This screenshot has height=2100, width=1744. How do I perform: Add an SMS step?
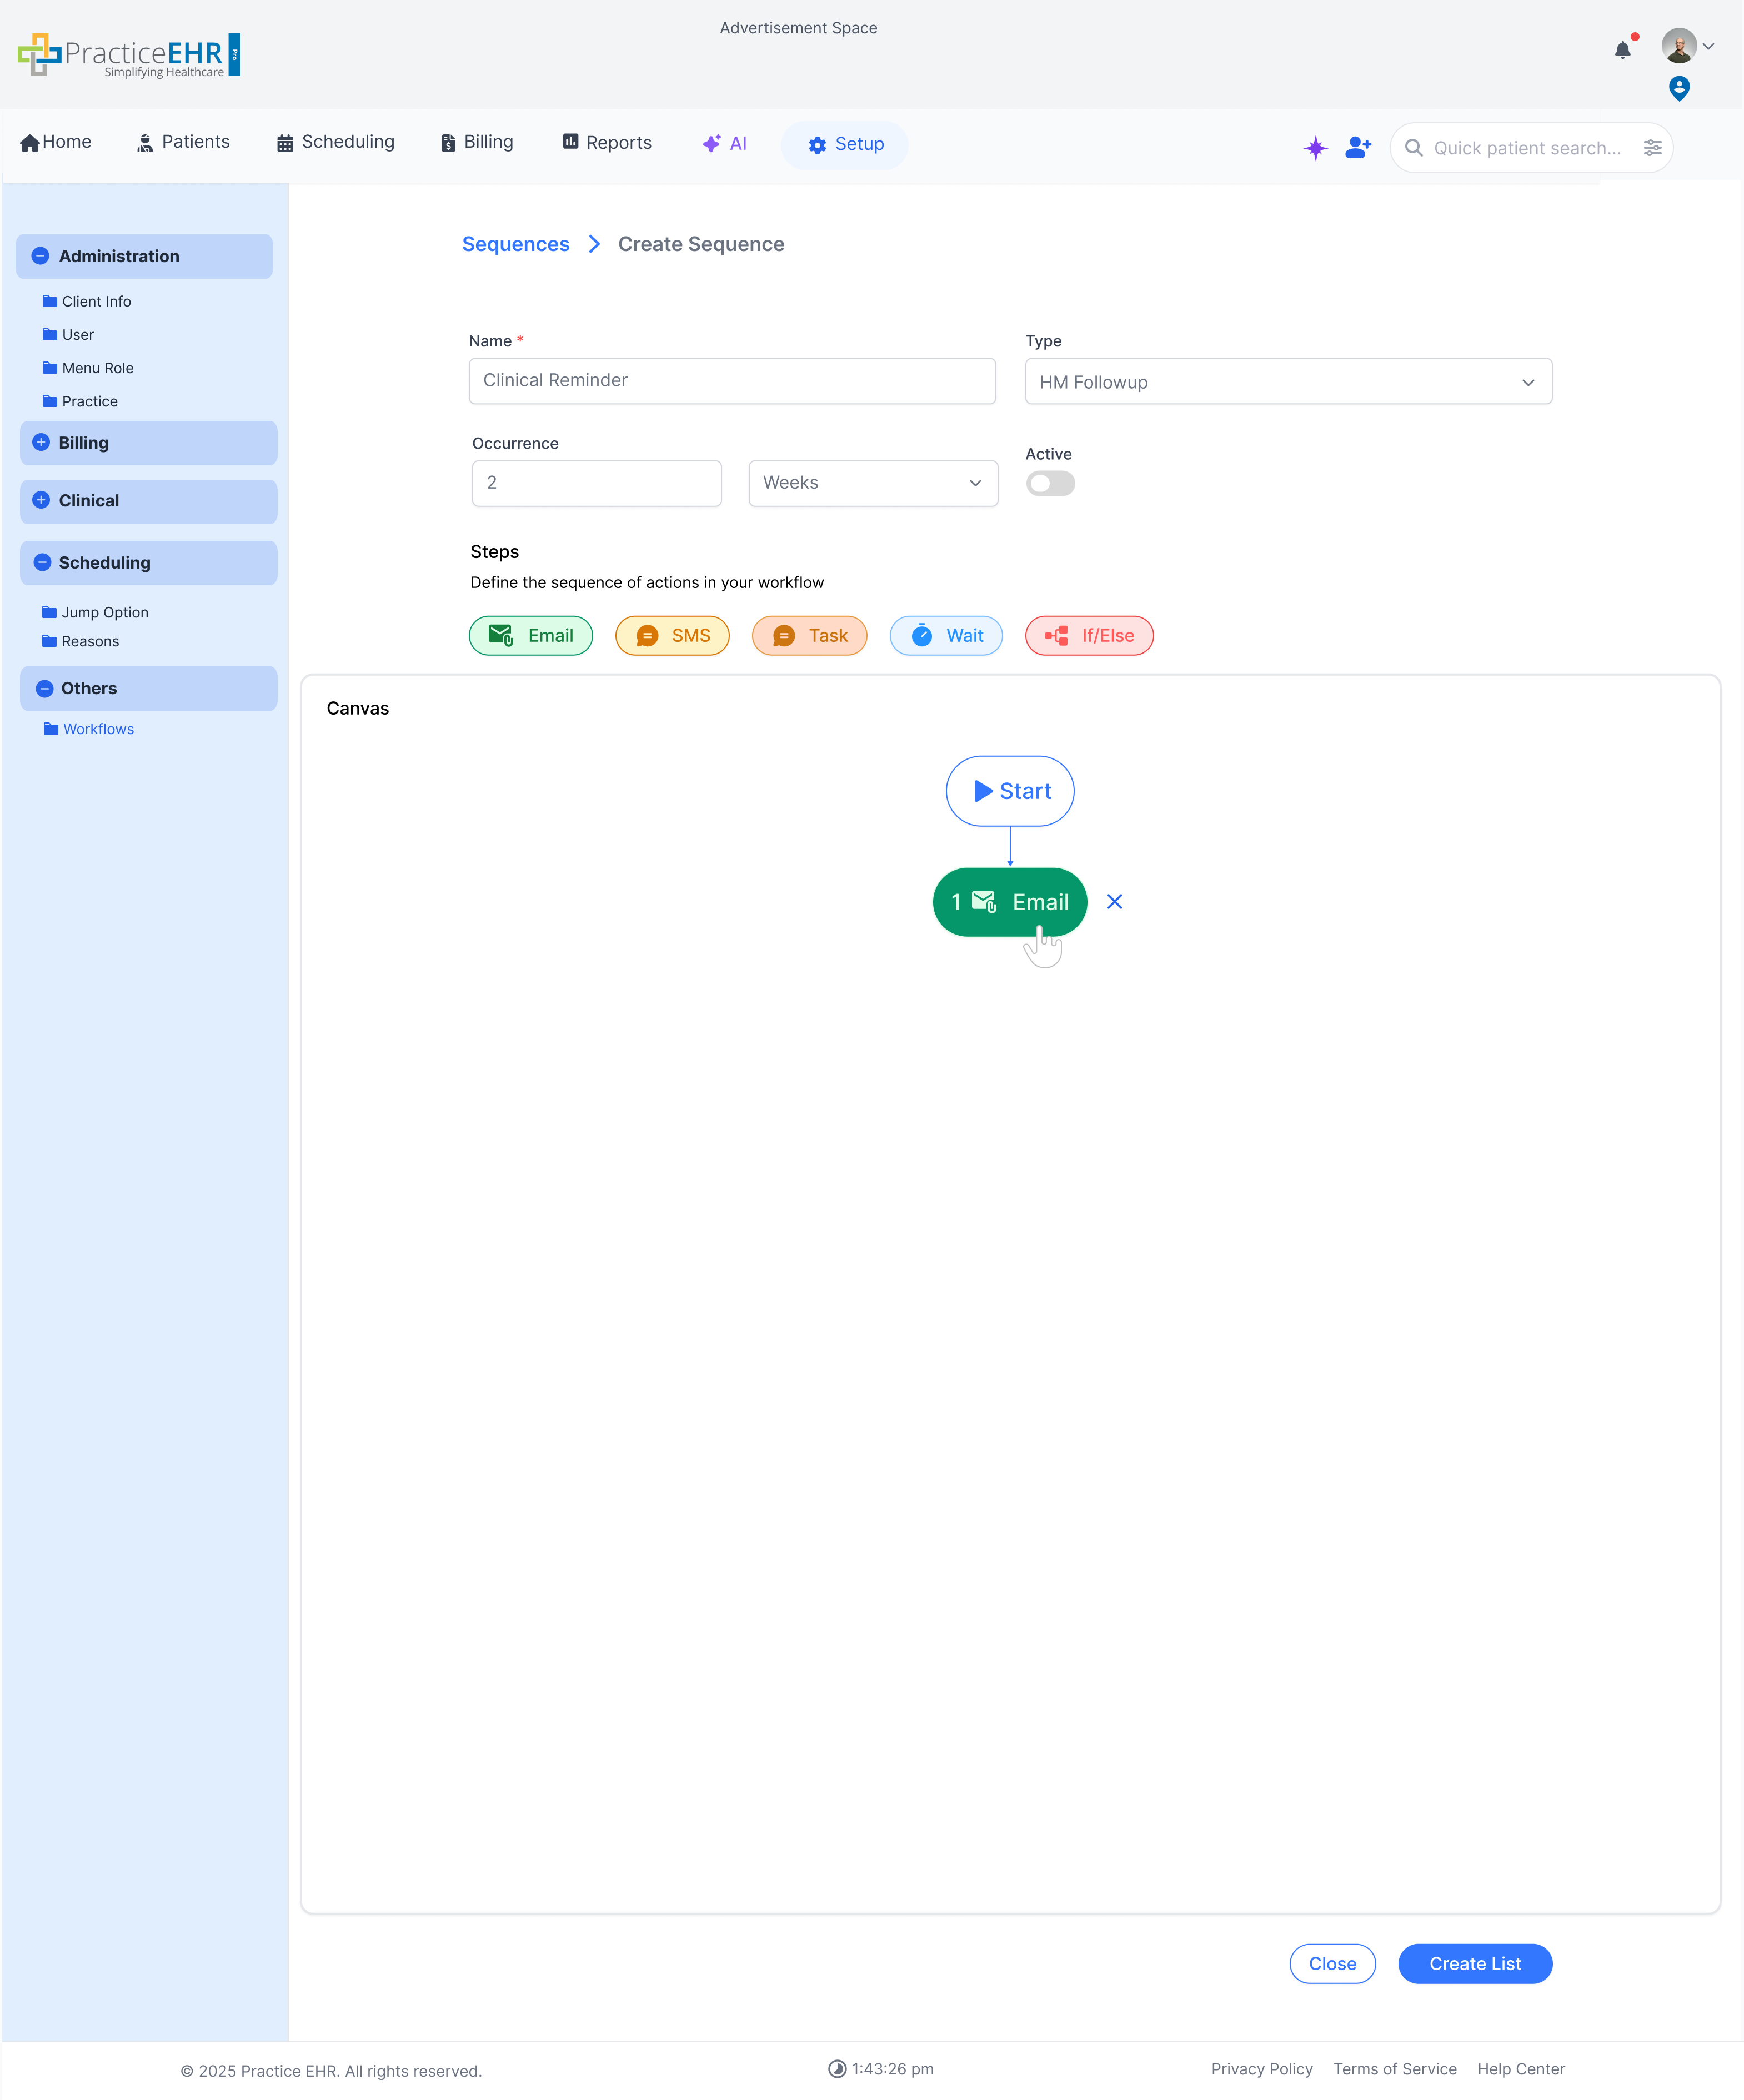672,636
